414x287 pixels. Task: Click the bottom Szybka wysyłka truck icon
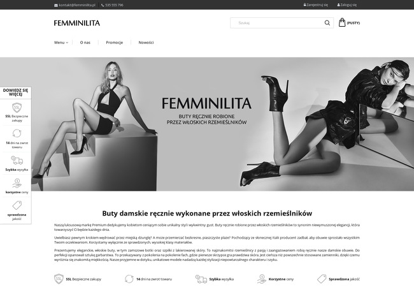[x=201, y=279]
